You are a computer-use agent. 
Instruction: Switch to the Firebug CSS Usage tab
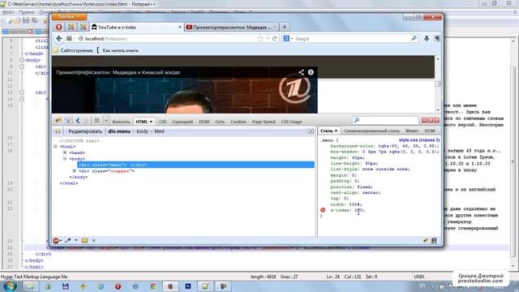coord(292,122)
